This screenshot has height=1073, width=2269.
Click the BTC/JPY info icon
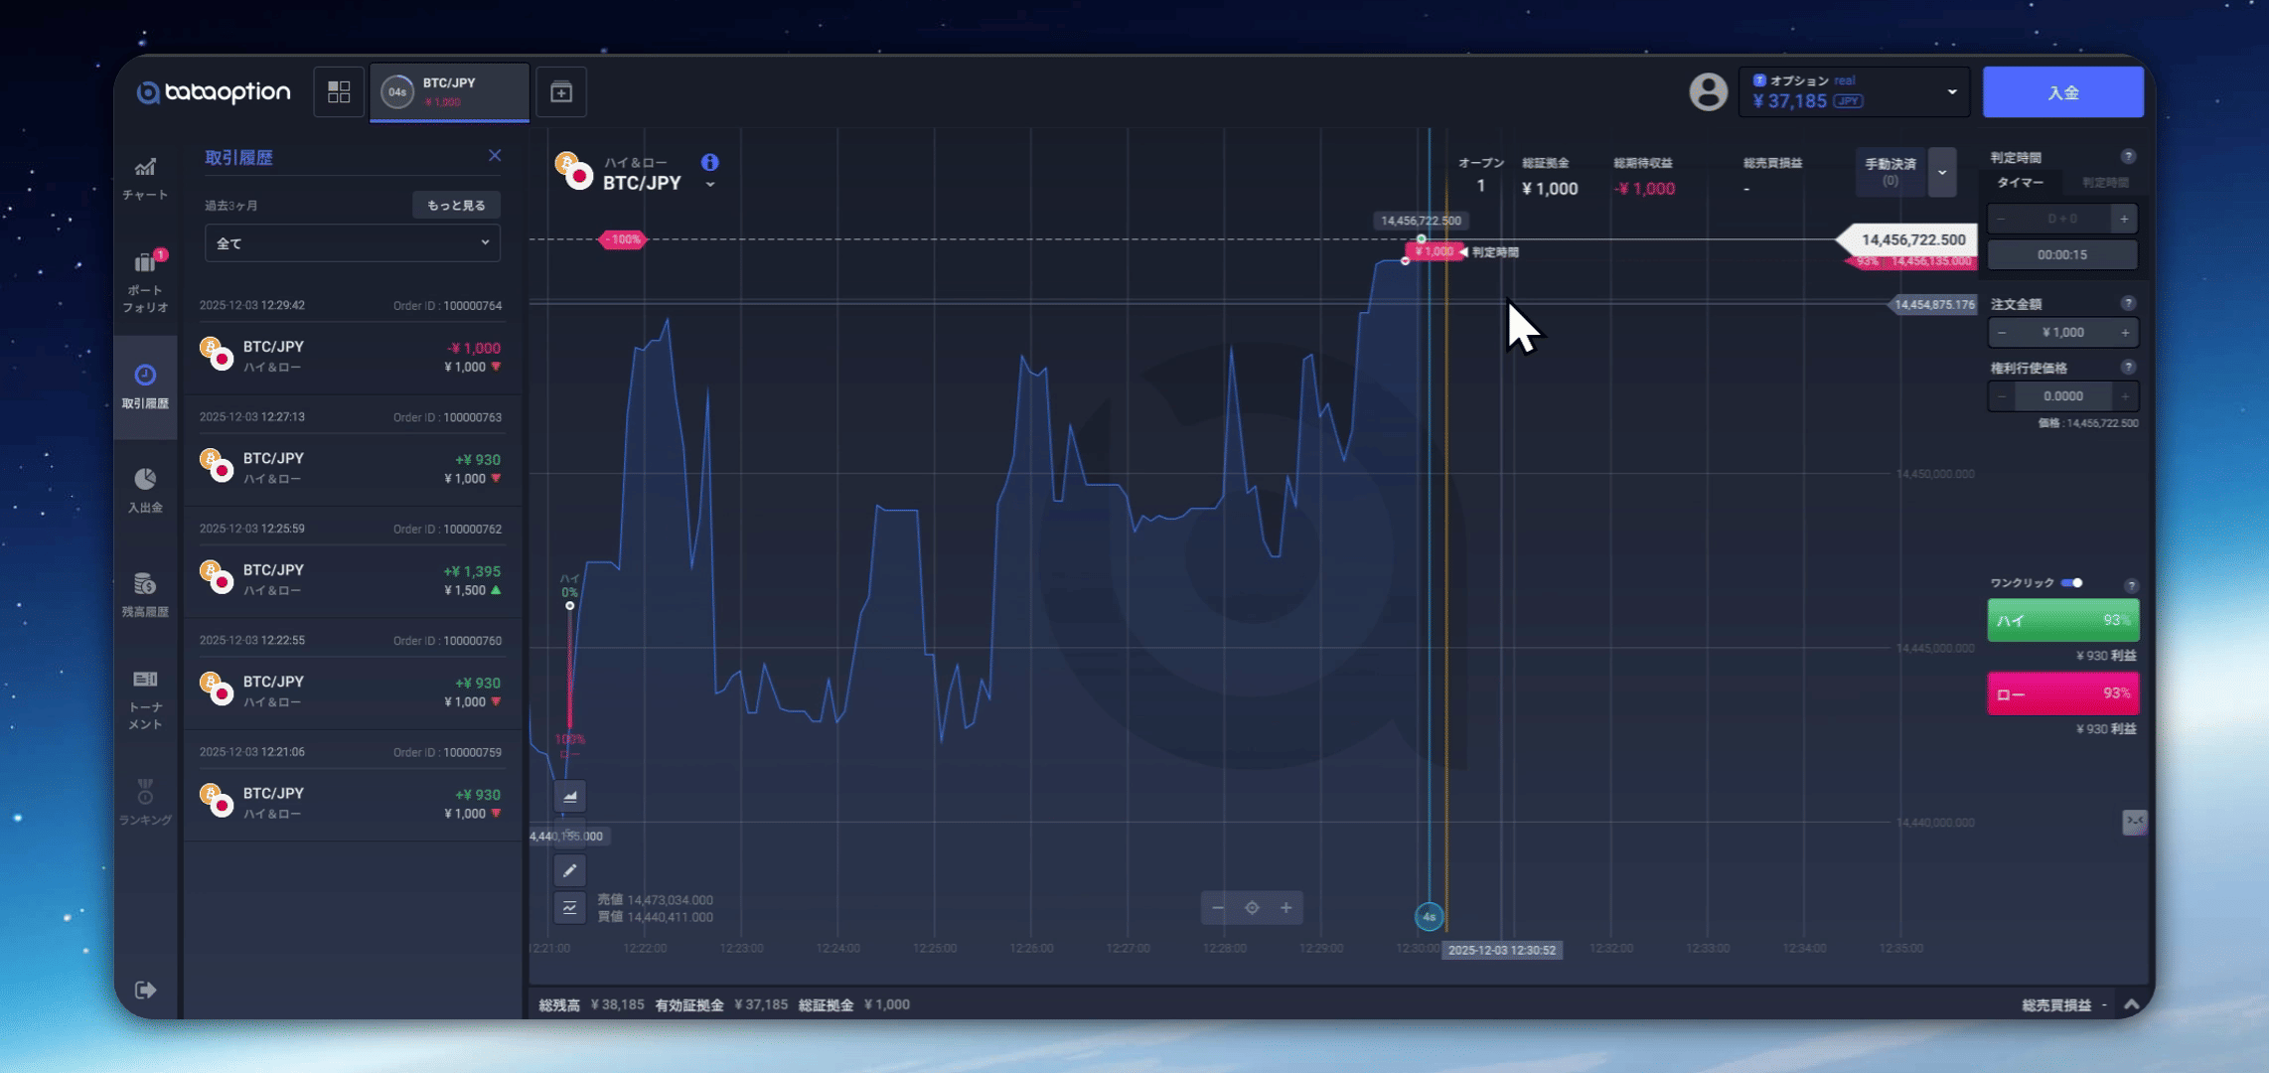[x=709, y=162]
